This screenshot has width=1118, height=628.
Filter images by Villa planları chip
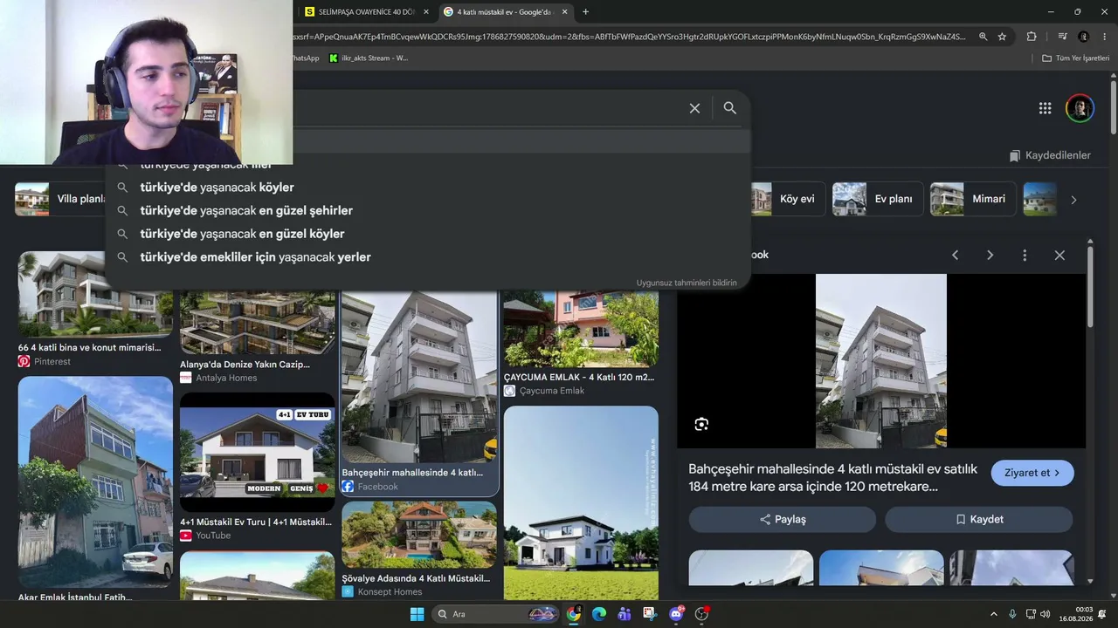point(61,199)
